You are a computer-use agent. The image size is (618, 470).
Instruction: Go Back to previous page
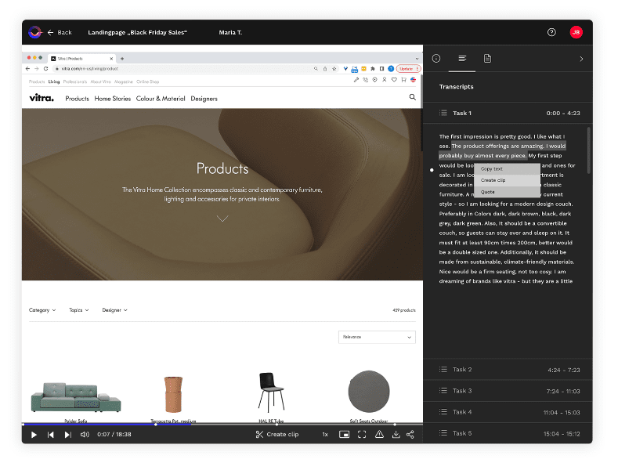tap(60, 32)
